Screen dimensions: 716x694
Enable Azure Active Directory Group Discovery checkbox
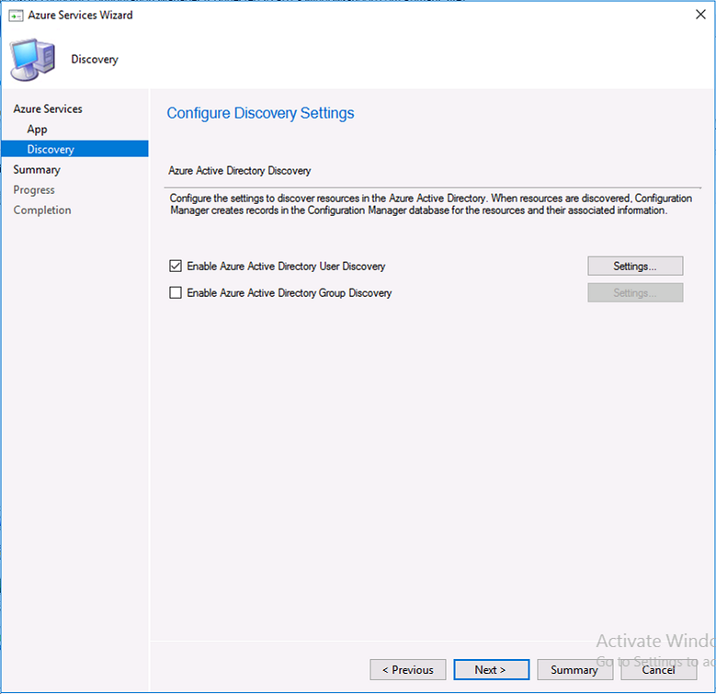[x=176, y=292]
